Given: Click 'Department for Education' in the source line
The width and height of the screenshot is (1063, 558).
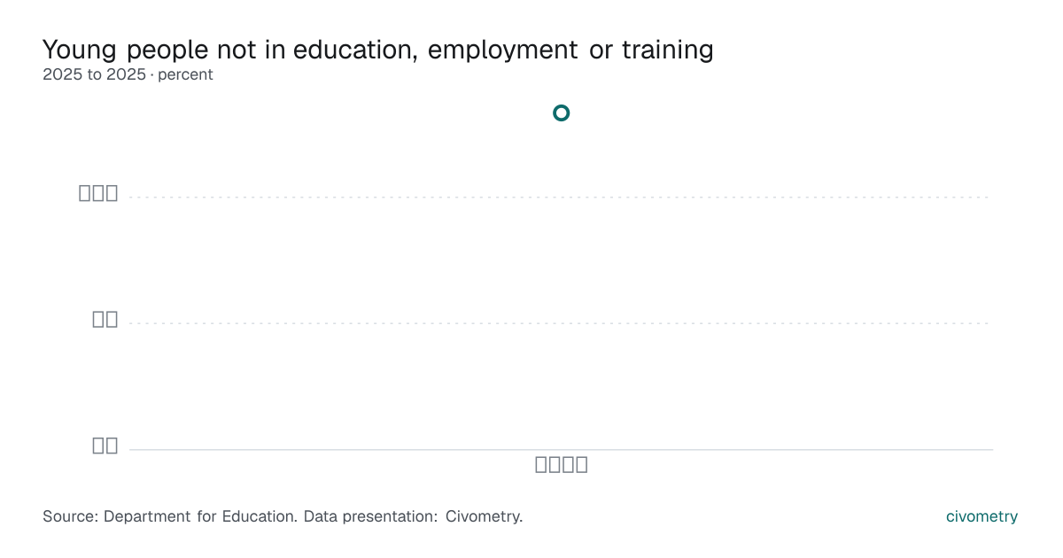Looking at the screenshot, I should (200, 516).
